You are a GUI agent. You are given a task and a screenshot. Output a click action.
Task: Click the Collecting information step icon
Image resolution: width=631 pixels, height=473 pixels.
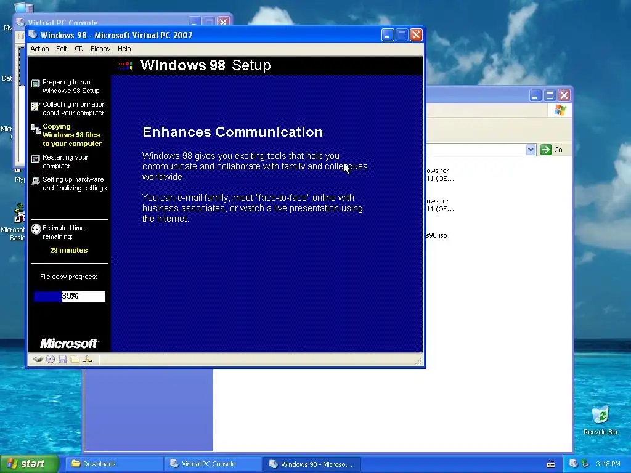[35, 106]
